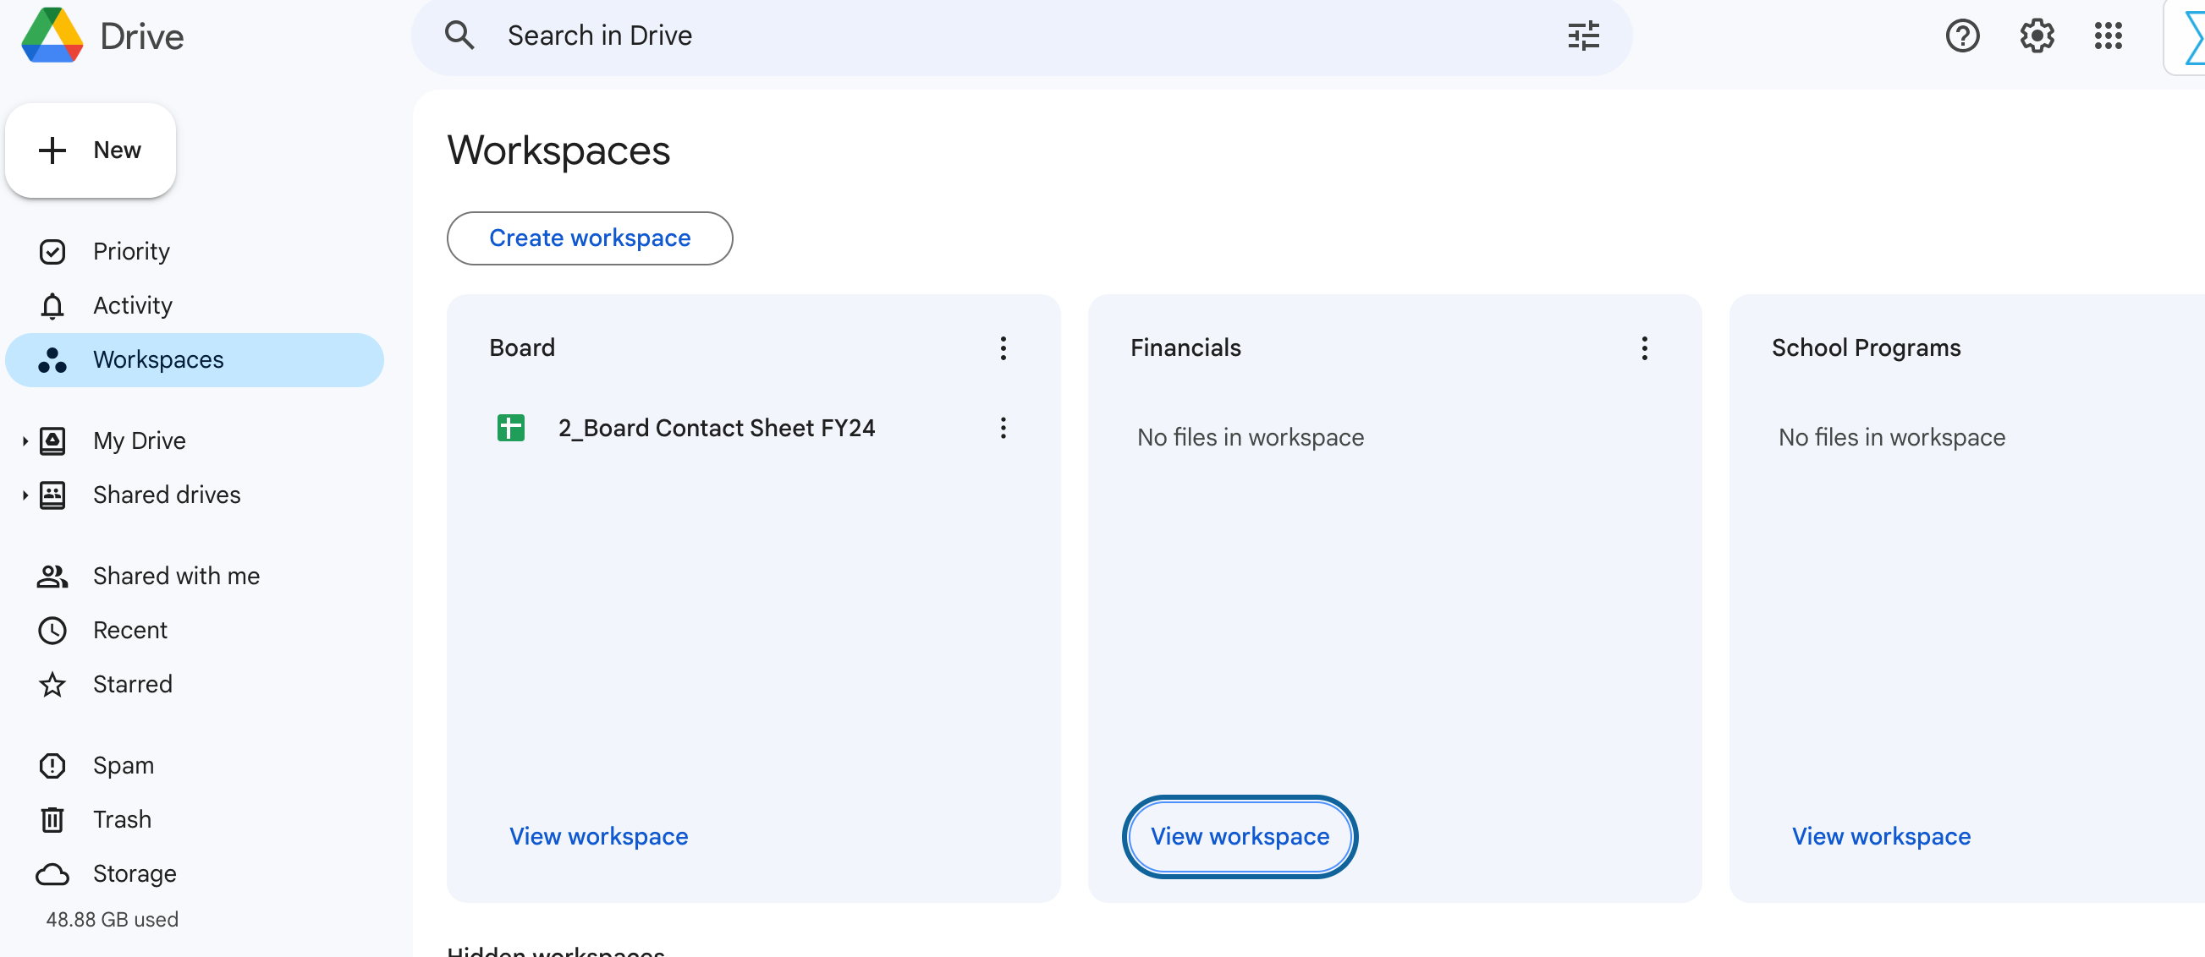2205x957 pixels.
Task: Go to Priority in the sidebar
Action: pyautogui.click(x=131, y=251)
